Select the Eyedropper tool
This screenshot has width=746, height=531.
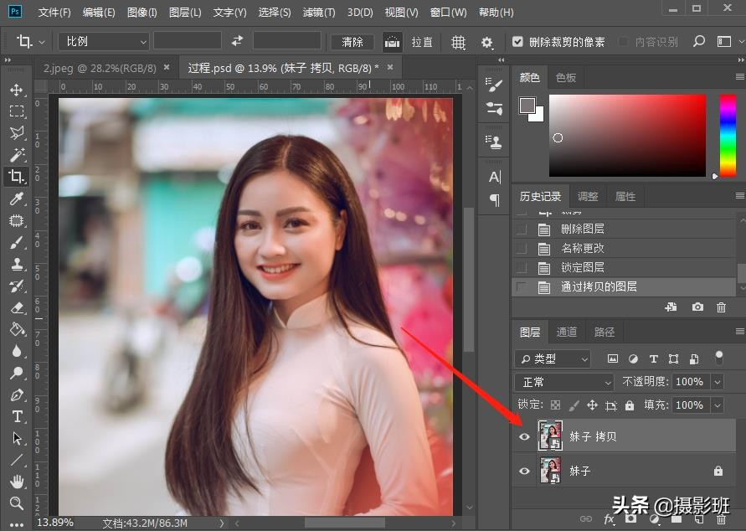pos(16,198)
